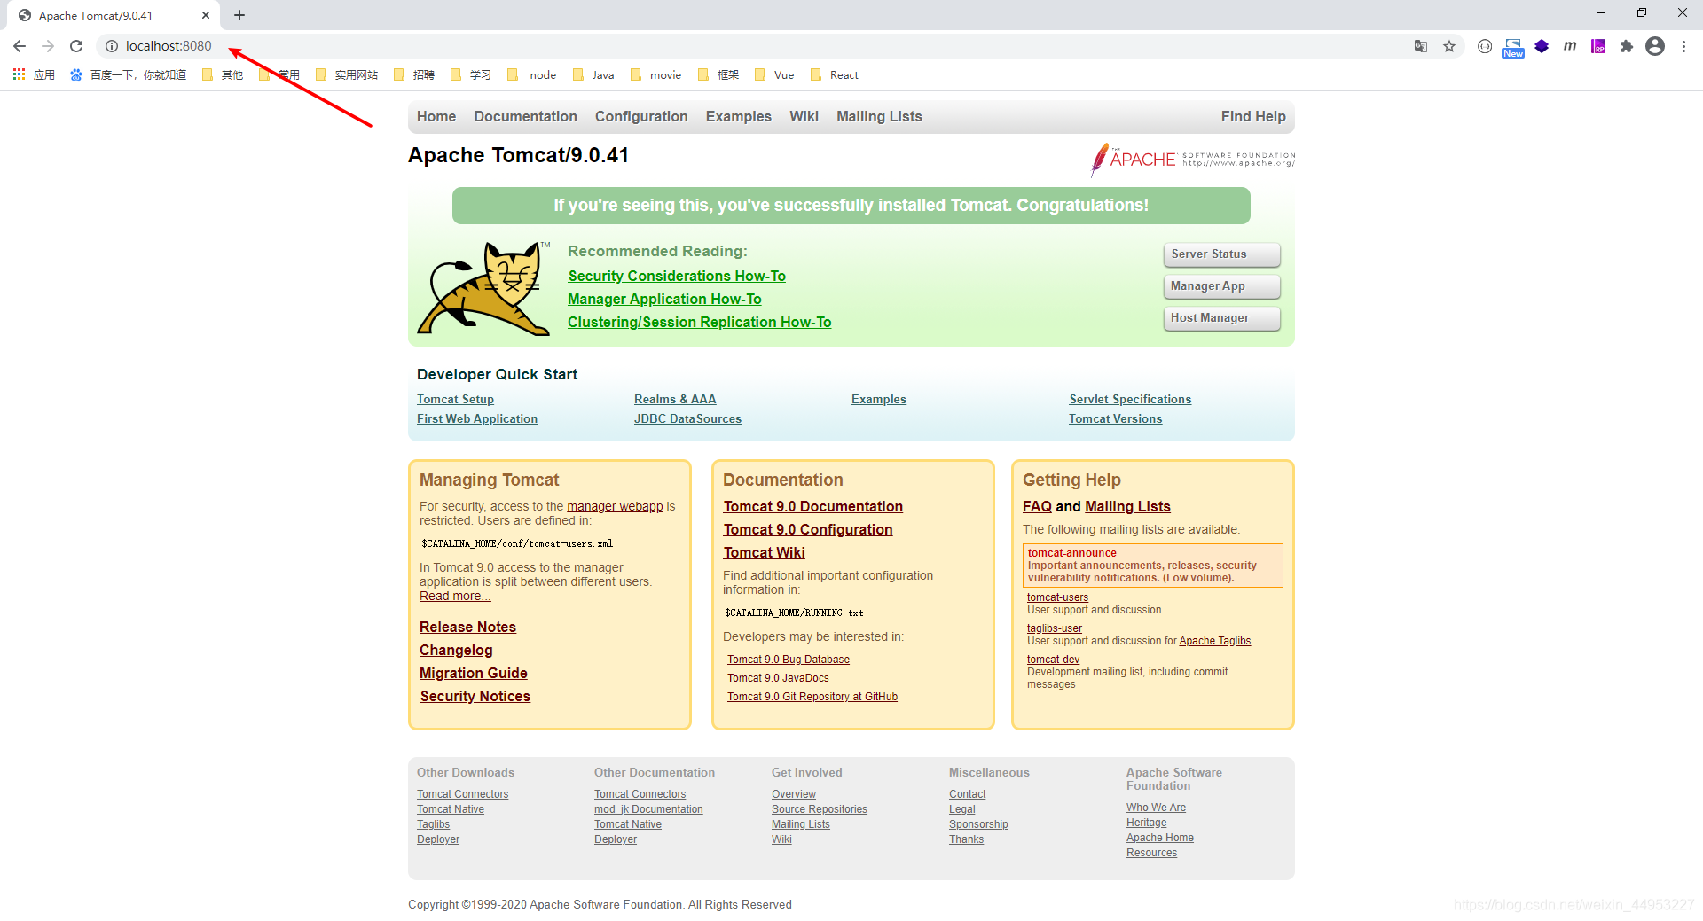Open Tomcat 9.0 Documentation link
The width and height of the screenshot is (1703, 921).
point(813,506)
